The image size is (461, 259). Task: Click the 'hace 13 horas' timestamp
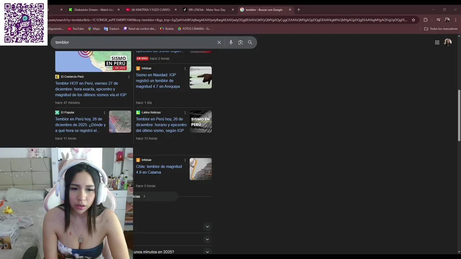(147, 138)
